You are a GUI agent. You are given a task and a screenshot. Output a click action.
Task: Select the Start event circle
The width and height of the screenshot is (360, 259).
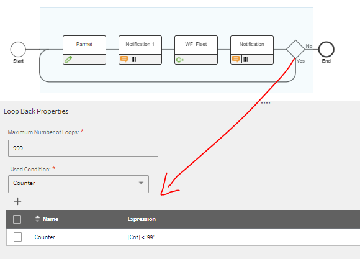(x=18, y=49)
